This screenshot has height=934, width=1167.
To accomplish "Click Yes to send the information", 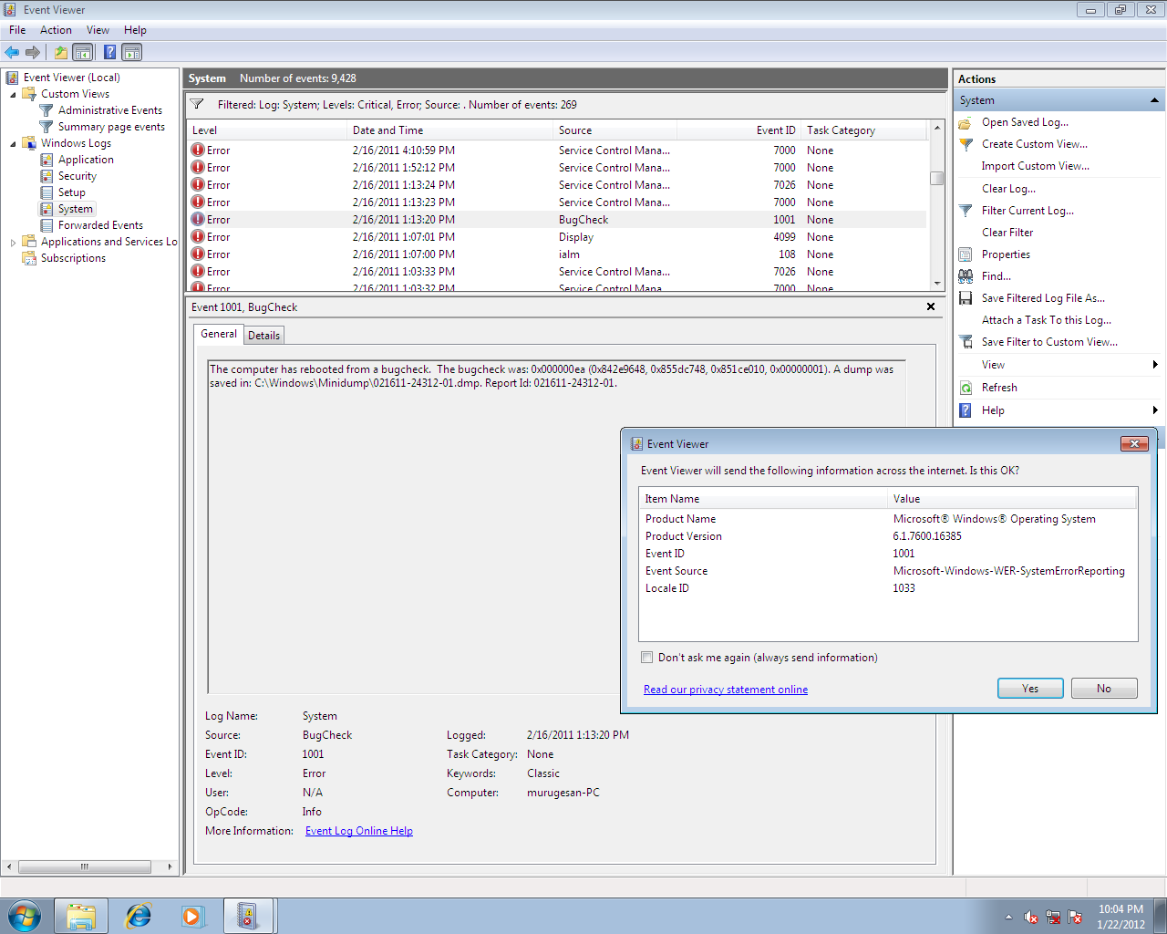I will point(1030,689).
